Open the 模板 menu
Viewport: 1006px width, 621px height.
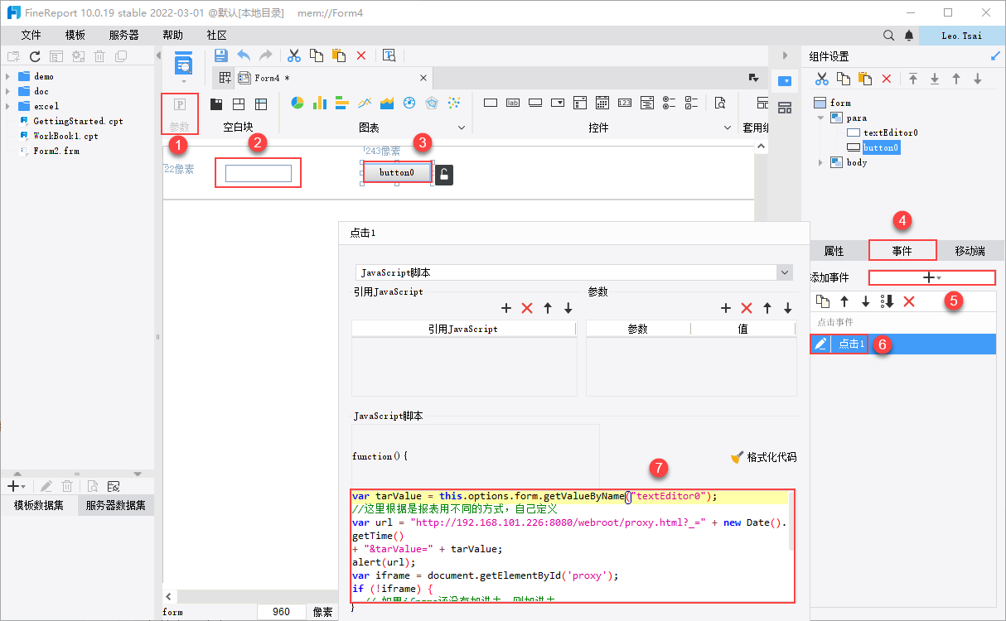(x=75, y=35)
